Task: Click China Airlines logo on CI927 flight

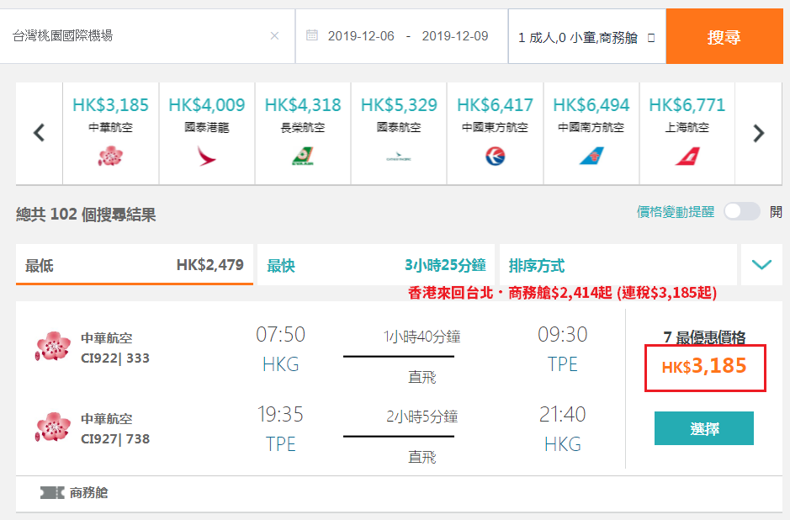Action: tap(52, 427)
